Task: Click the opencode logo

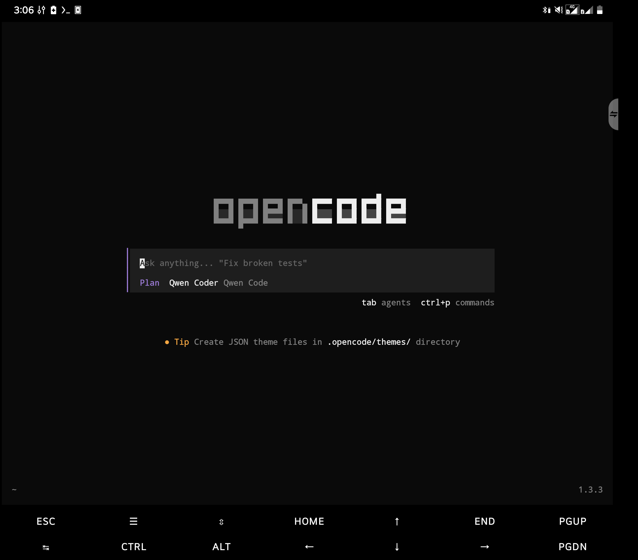Action: pyautogui.click(x=310, y=211)
